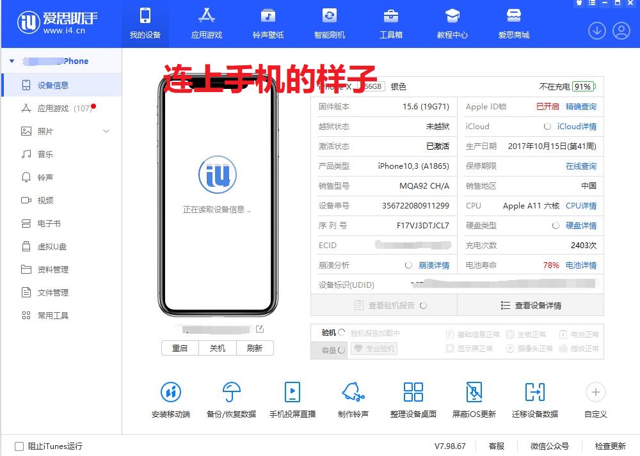Launch 手机投屏直播 icon

(x=292, y=393)
